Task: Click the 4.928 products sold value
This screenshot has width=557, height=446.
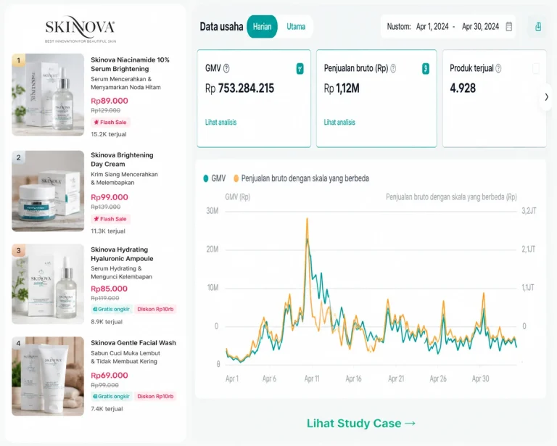Action: [463, 88]
